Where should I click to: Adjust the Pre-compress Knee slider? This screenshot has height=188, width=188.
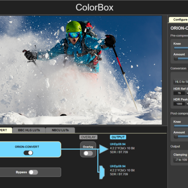(x=181, y=48)
